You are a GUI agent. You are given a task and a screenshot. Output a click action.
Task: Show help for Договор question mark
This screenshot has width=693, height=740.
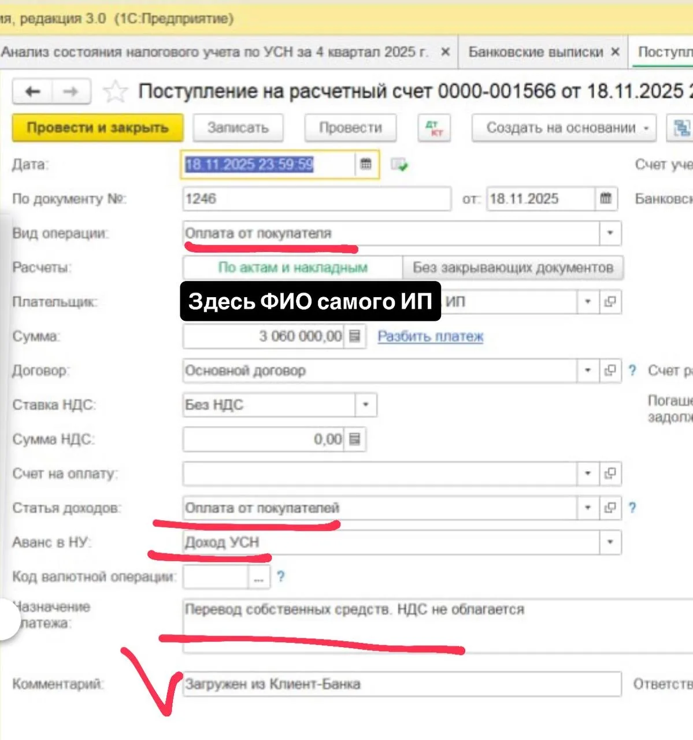click(x=632, y=371)
